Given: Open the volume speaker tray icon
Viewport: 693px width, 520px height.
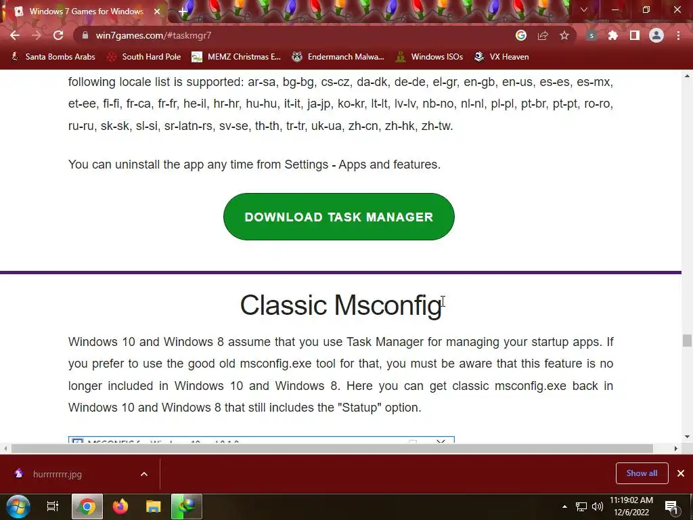Looking at the screenshot, I should click(597, 506).
